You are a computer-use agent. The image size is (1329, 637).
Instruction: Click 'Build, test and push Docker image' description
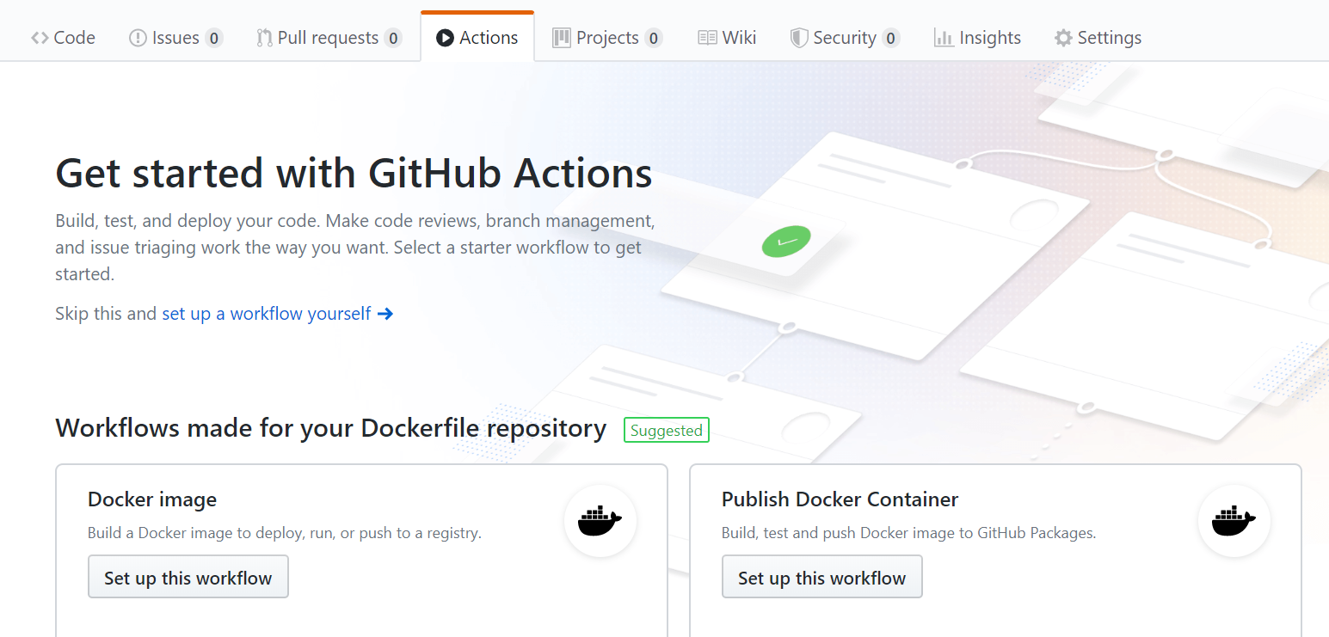click(909, 533)
